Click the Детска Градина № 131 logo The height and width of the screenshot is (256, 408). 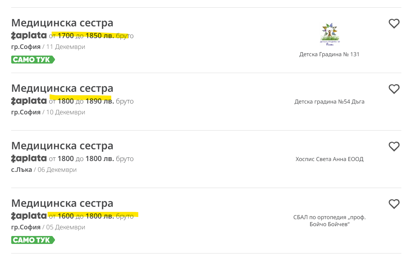coord(329,34)
